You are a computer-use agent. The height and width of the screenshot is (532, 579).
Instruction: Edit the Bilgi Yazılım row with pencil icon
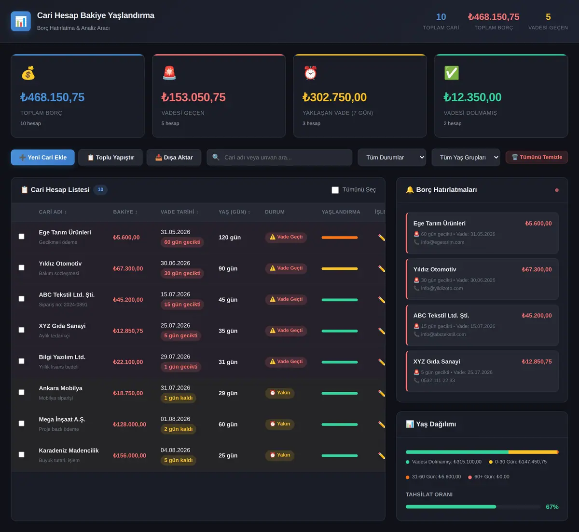[382, 362]
